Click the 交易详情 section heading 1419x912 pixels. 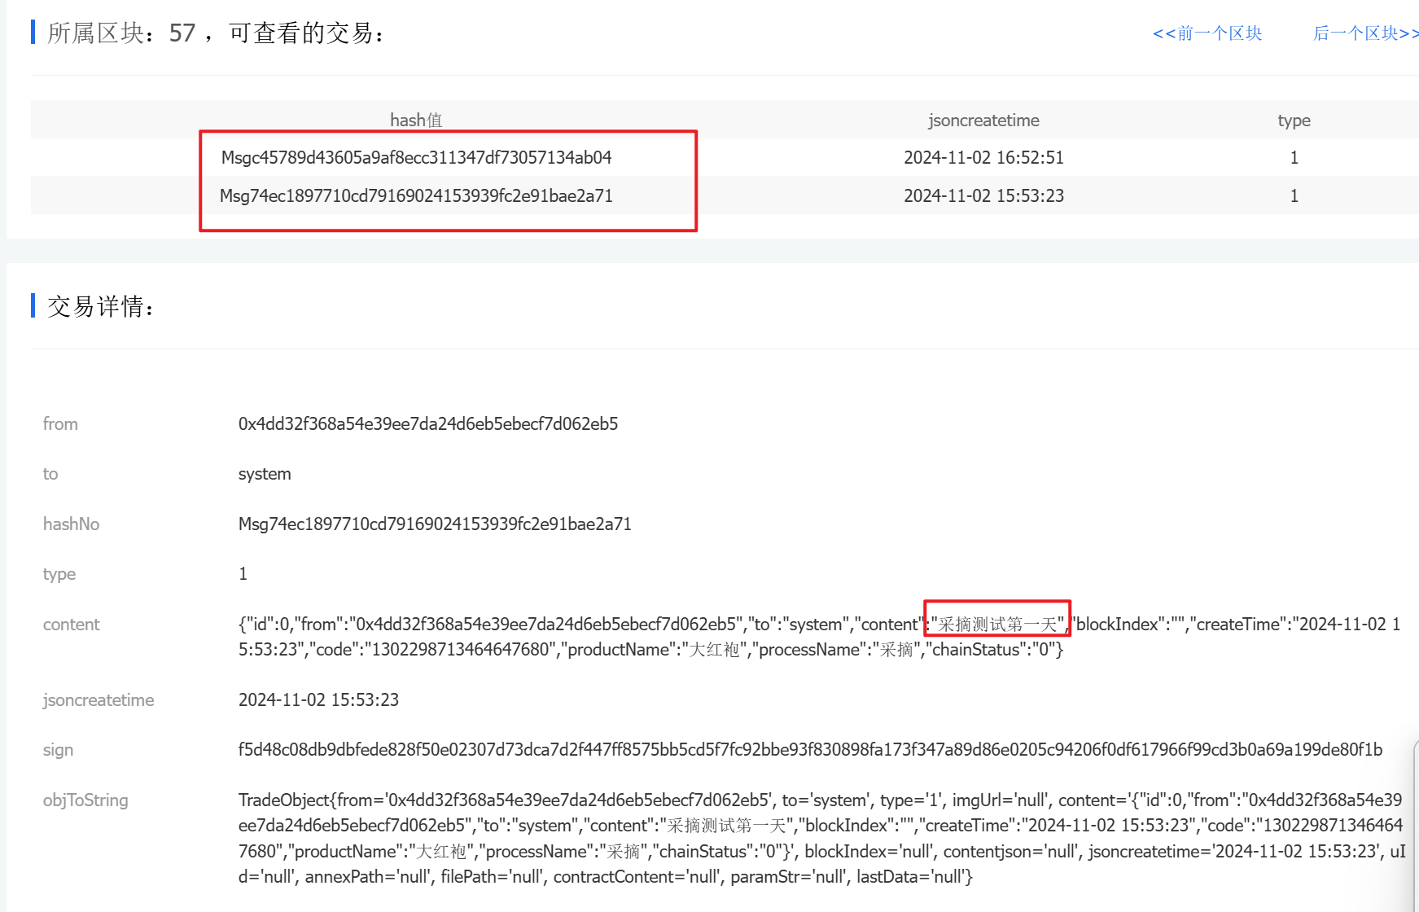[100, 306]
